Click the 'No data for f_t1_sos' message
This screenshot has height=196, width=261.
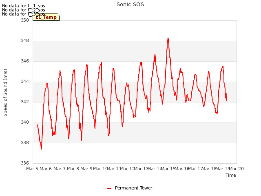[24, 6]
